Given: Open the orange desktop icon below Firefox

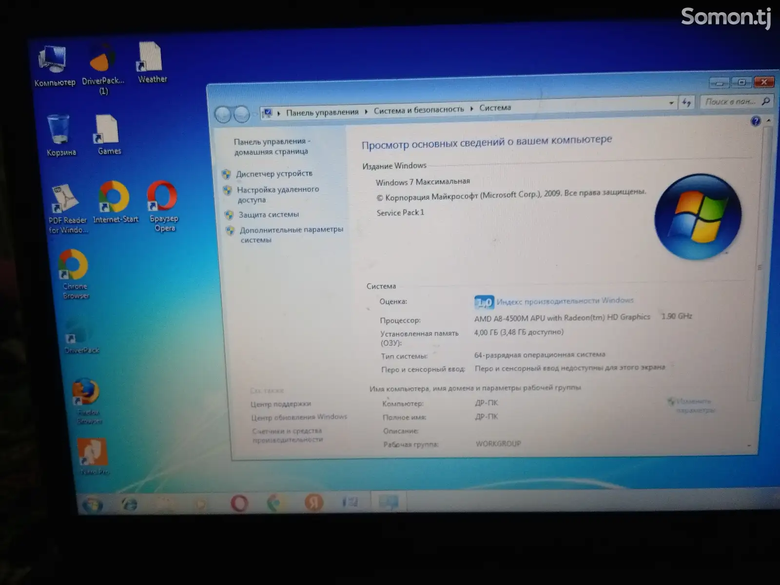Looking at the screenshot, I should [93, 456].
